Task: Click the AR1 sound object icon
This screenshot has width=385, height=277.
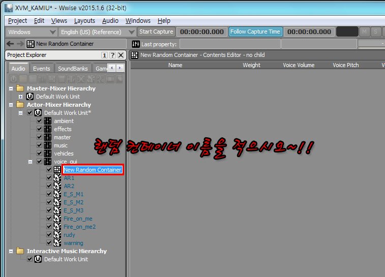Action: [57, 177]
